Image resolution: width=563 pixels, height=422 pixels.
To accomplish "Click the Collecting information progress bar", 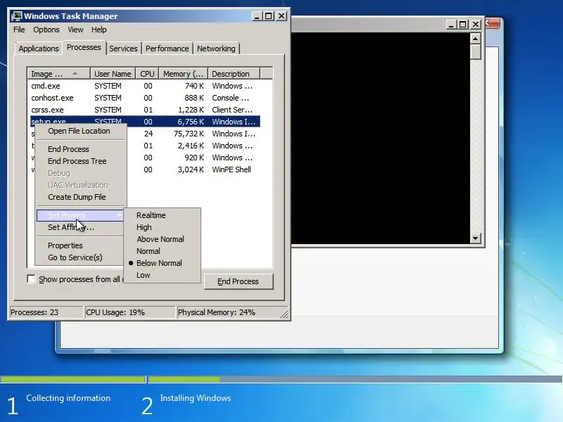I will coord(73,379).
